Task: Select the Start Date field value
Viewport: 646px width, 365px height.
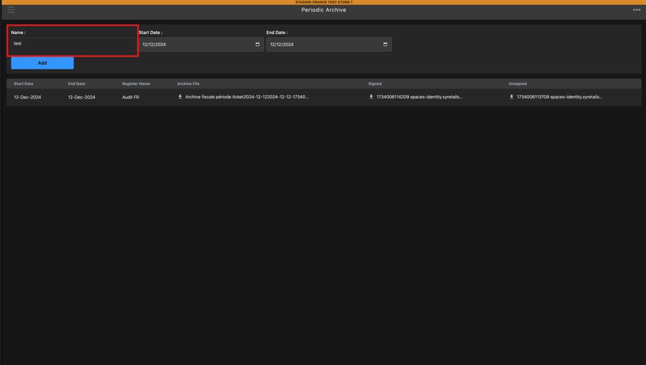Action: coord(154,44)
